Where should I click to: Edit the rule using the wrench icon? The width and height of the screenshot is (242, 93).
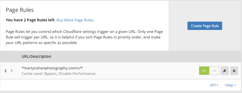pyautogui.click(x=225, y=71)
